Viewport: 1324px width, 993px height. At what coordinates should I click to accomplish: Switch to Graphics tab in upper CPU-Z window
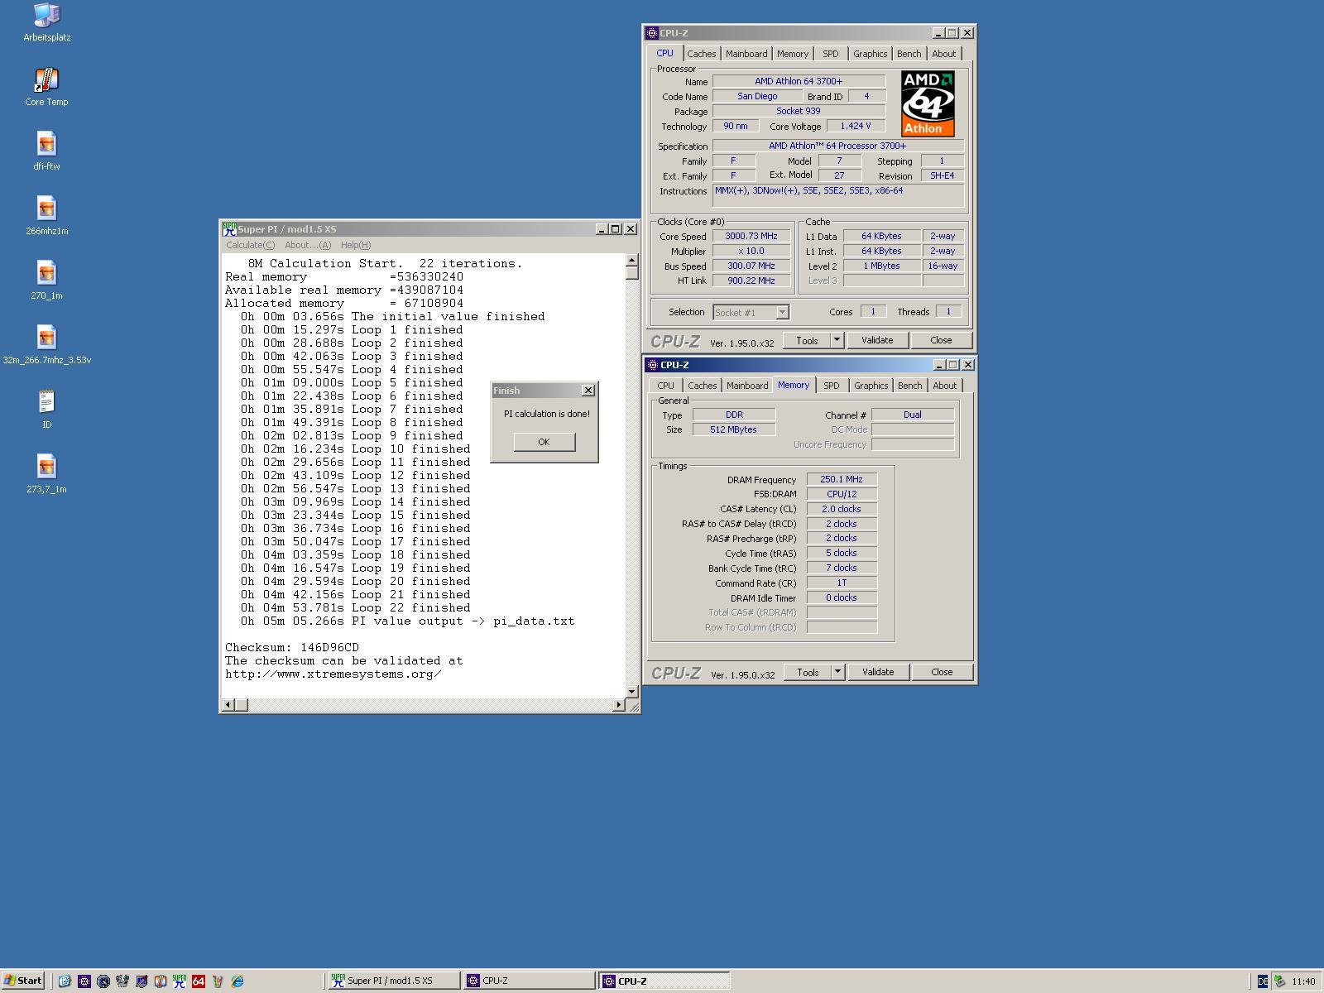pos(870,54)
